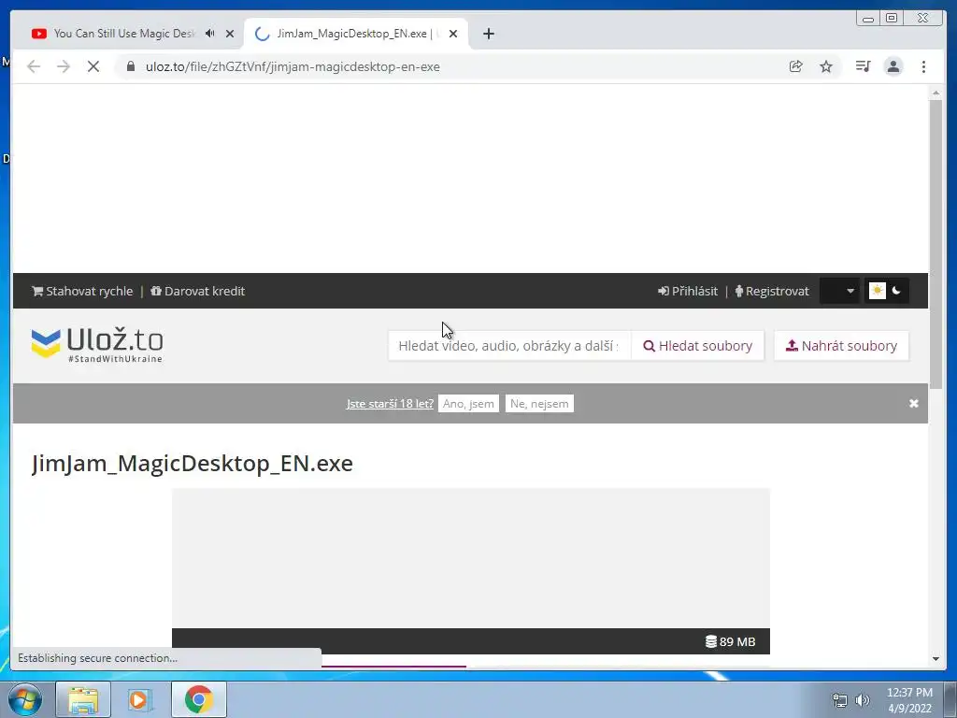The image size is (957, 718).
Task: Click Registrovat to sign up
Action: tap(772, 292)
